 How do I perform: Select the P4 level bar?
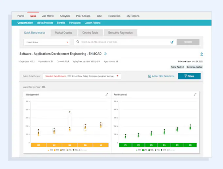(164, 145)
